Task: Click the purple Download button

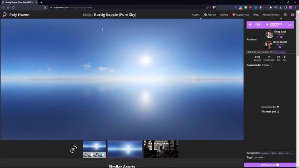Action: [x=274, y=25]
